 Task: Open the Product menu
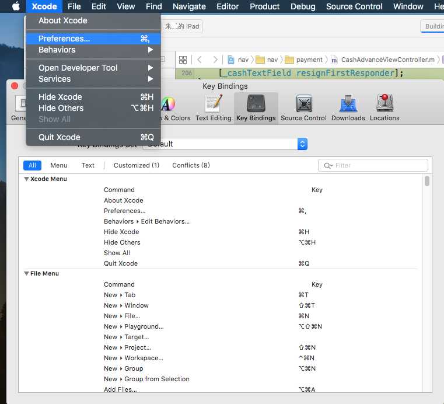264,6
